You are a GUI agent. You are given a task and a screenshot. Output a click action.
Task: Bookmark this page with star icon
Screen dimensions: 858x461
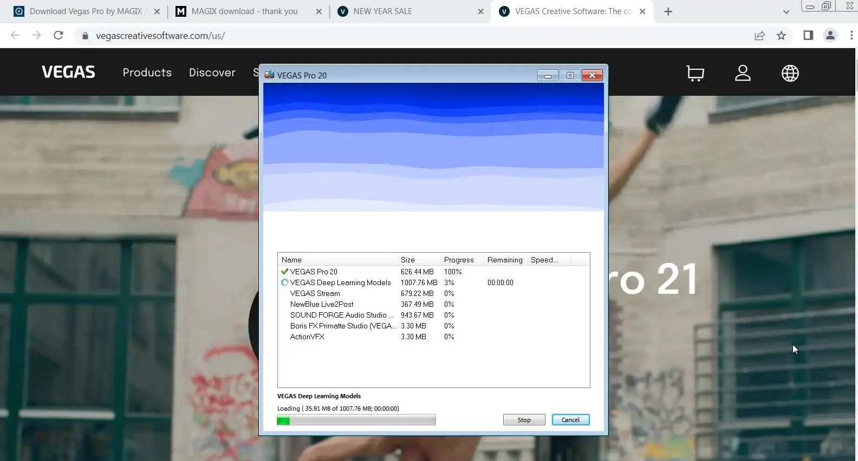pos(781,36)
